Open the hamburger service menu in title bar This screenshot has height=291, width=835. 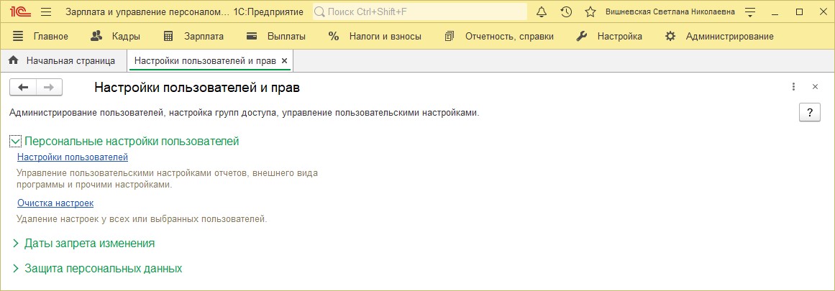[46, 11]
